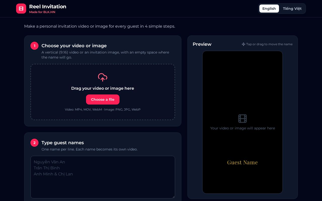The width and height of the screenshot is (322, 201).
Task: Click the 'Choose your video or image' heading
Action: click(74, 46)
